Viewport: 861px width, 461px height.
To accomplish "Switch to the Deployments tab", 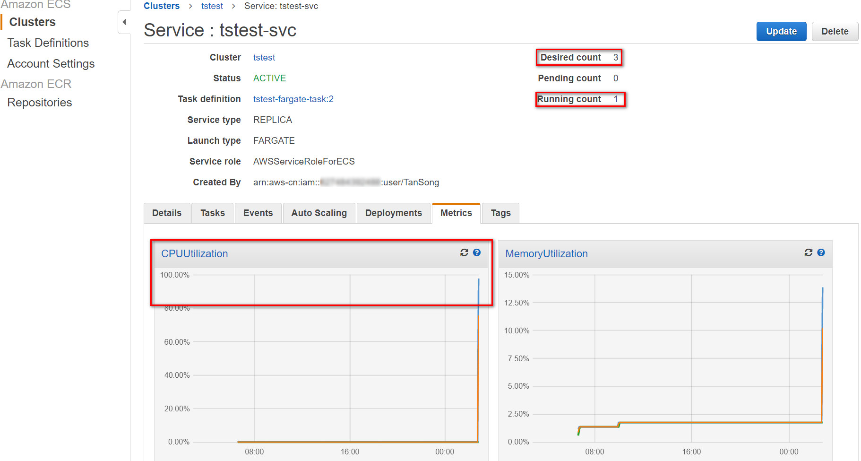I will tap(394, 213).
